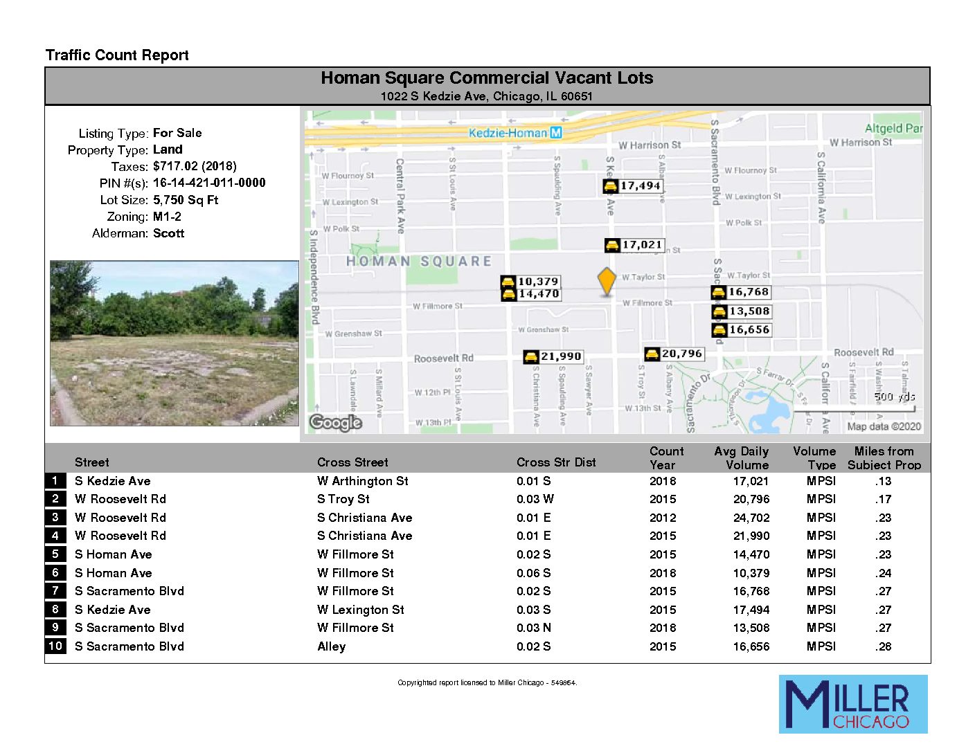
Task: Click the Volume Type column header
Action: coord(815,458)
